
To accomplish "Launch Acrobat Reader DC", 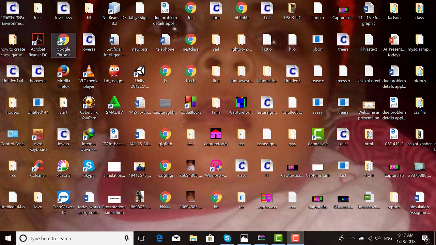I will tap(38, 45).
